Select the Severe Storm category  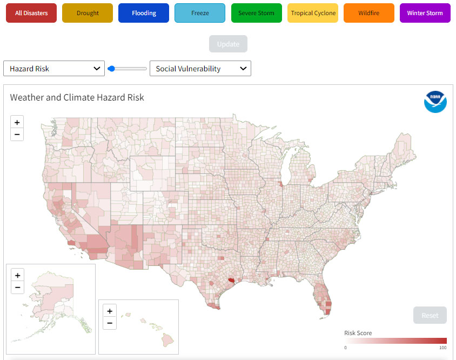point(256,12)
